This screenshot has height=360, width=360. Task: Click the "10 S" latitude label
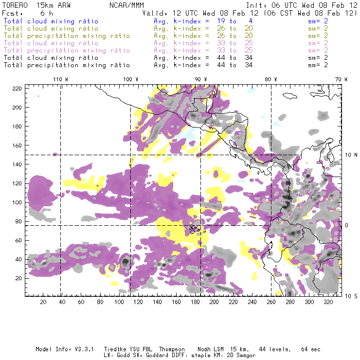tap(351, 296)
